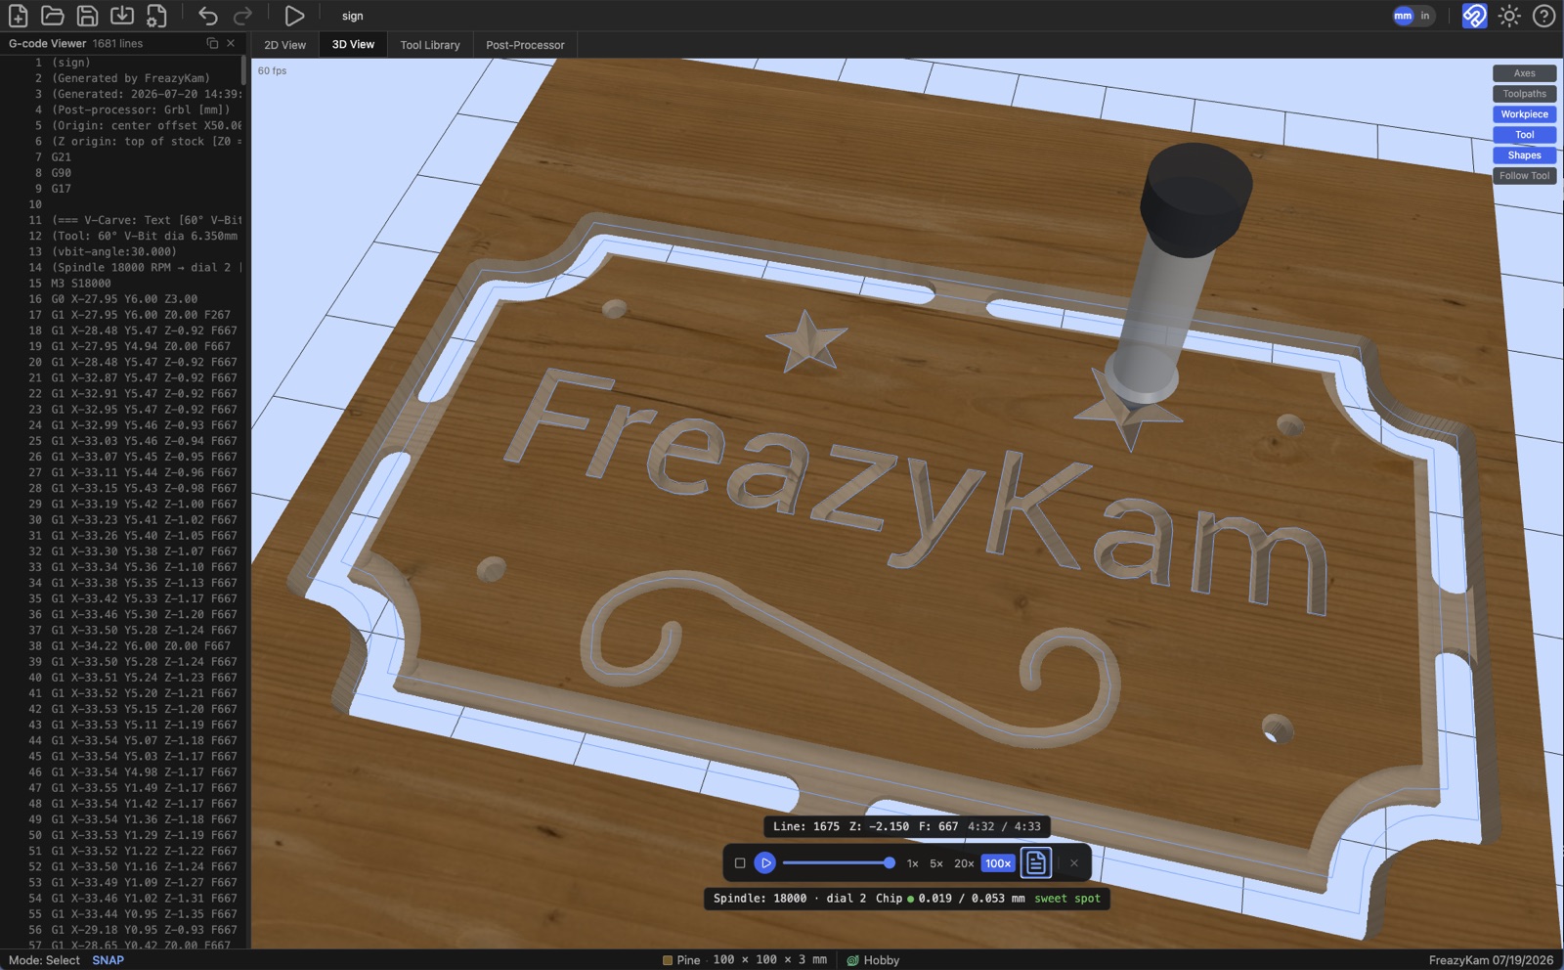Viewport: 1564px width, 970px height.
Task: Toggle SNAP in the status bar
Action: pos(108,960)
